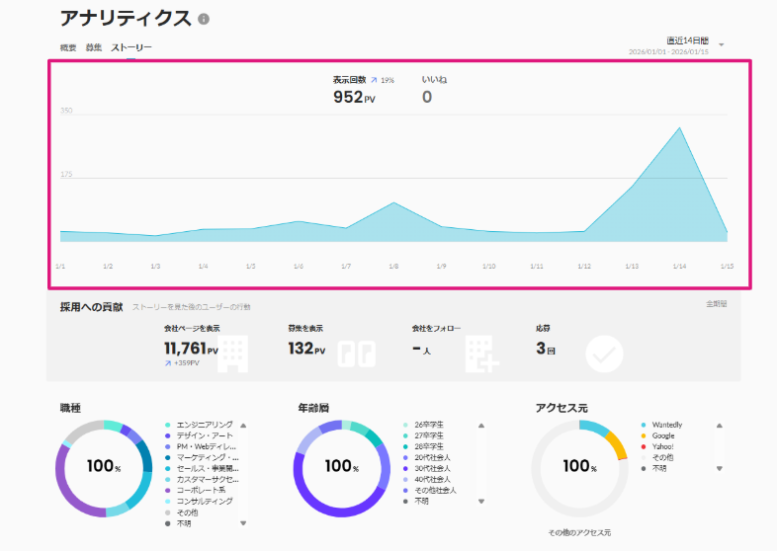Switch to the 募集 tab
The height and width of the screenshot is (551, 777).
[94, 47]
